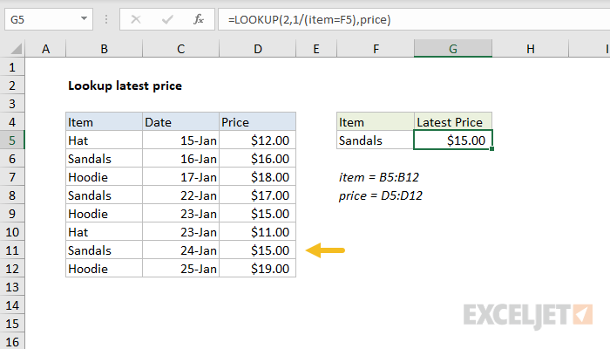Click the '15-Jan' date cell
610x349 pixels.
180,140
